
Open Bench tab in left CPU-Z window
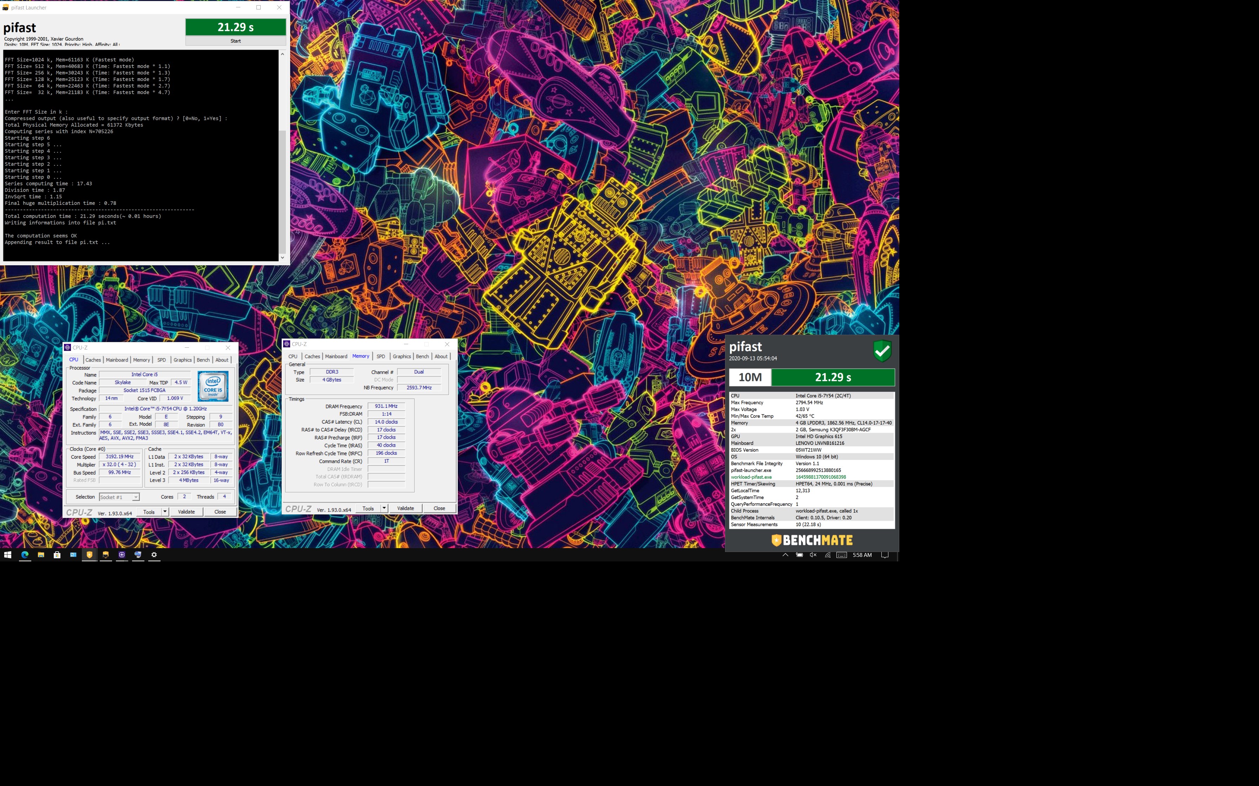point(203,360)
